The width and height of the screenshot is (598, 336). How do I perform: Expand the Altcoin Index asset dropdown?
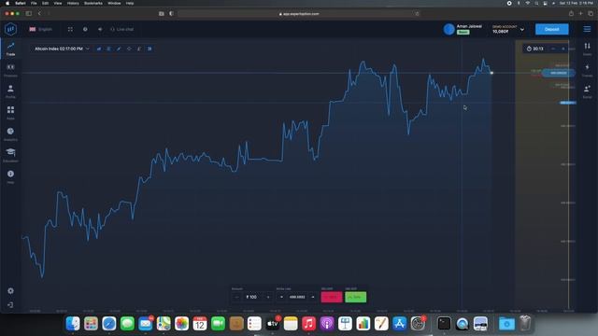coord(62,49)
